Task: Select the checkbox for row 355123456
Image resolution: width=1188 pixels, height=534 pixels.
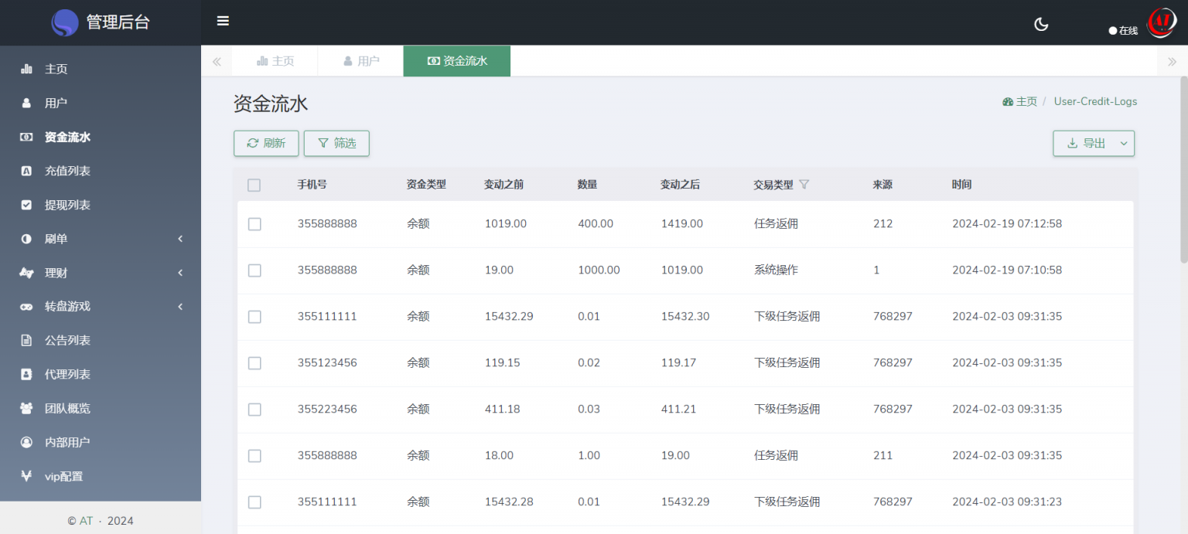Action: pos(254,363)
